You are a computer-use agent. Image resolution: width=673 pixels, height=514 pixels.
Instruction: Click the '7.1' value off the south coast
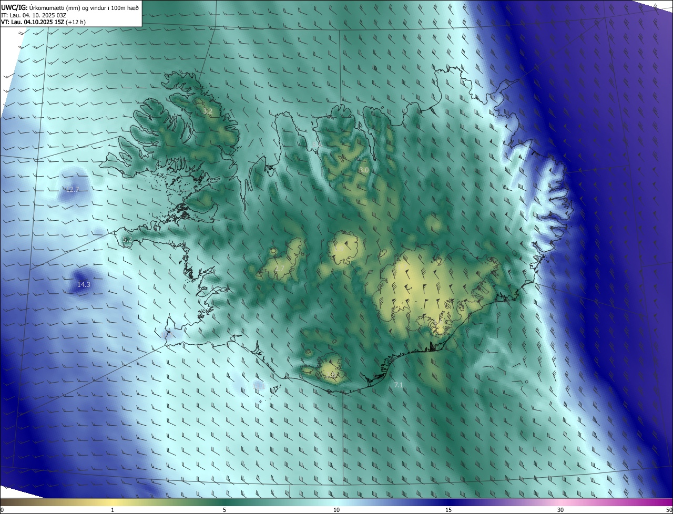tap(399, 385)
